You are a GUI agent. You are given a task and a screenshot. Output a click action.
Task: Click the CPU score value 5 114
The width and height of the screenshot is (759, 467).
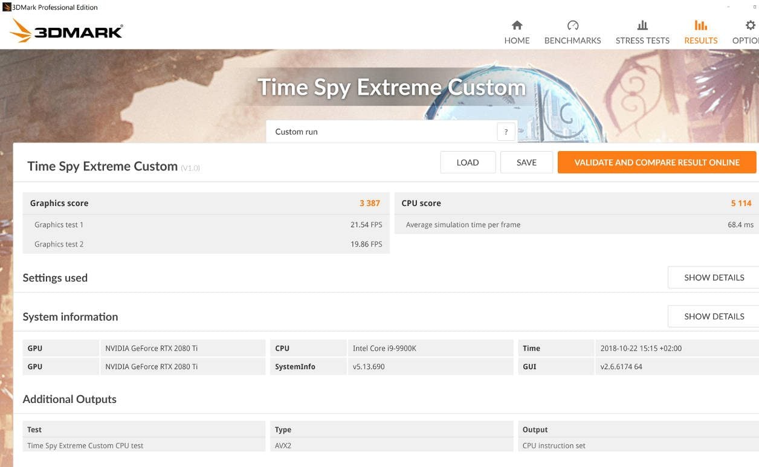pos(741,204)
